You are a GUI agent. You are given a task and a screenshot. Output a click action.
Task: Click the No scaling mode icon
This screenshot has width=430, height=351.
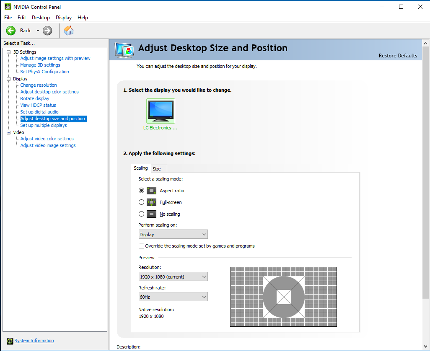coord(151,214)
